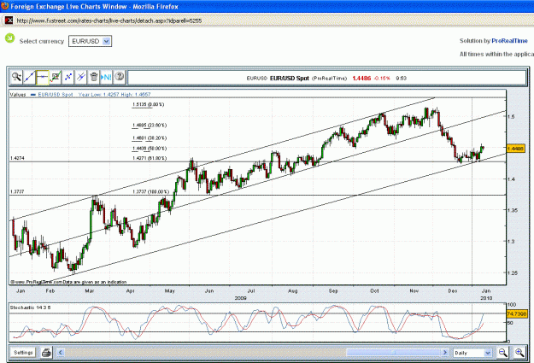Open the chart indicators tool icon
The height and width of the screenshot is (363, 534).
pyautogui.click(x=56, y=77)
